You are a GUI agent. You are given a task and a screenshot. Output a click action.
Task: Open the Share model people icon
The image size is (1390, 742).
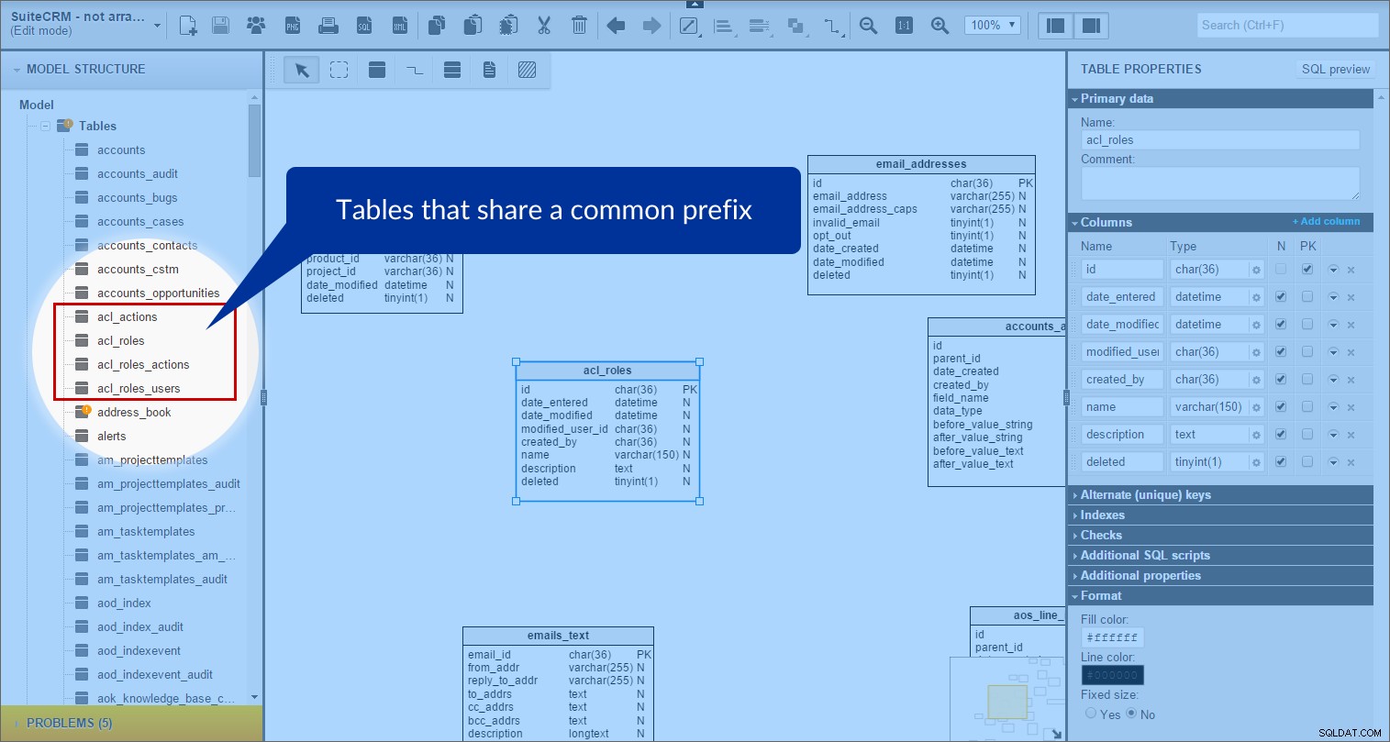pyautogui.click(x=256, y=26)
